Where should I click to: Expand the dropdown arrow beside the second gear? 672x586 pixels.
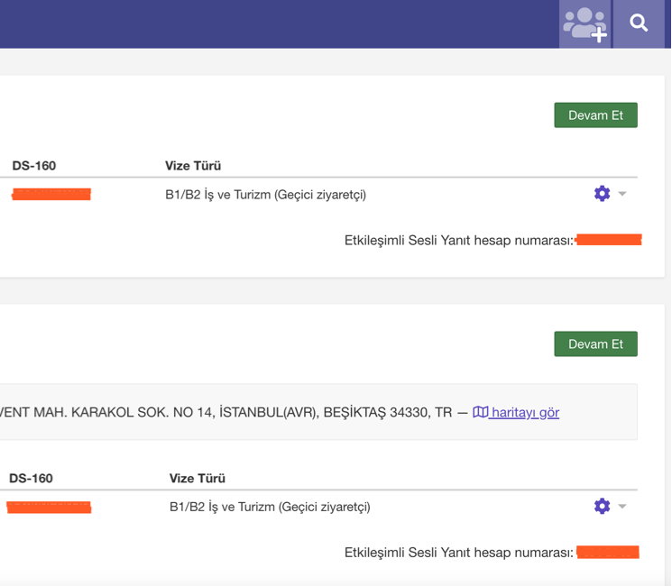coord(622,507)
